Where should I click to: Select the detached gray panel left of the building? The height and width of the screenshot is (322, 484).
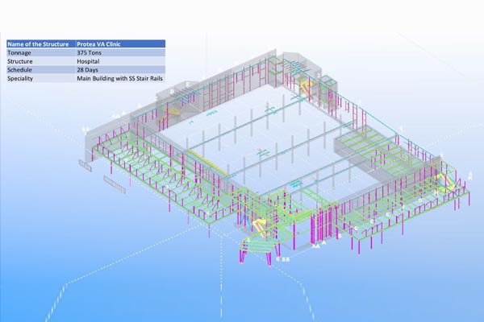pyautogui.click(x=114, y=184)
